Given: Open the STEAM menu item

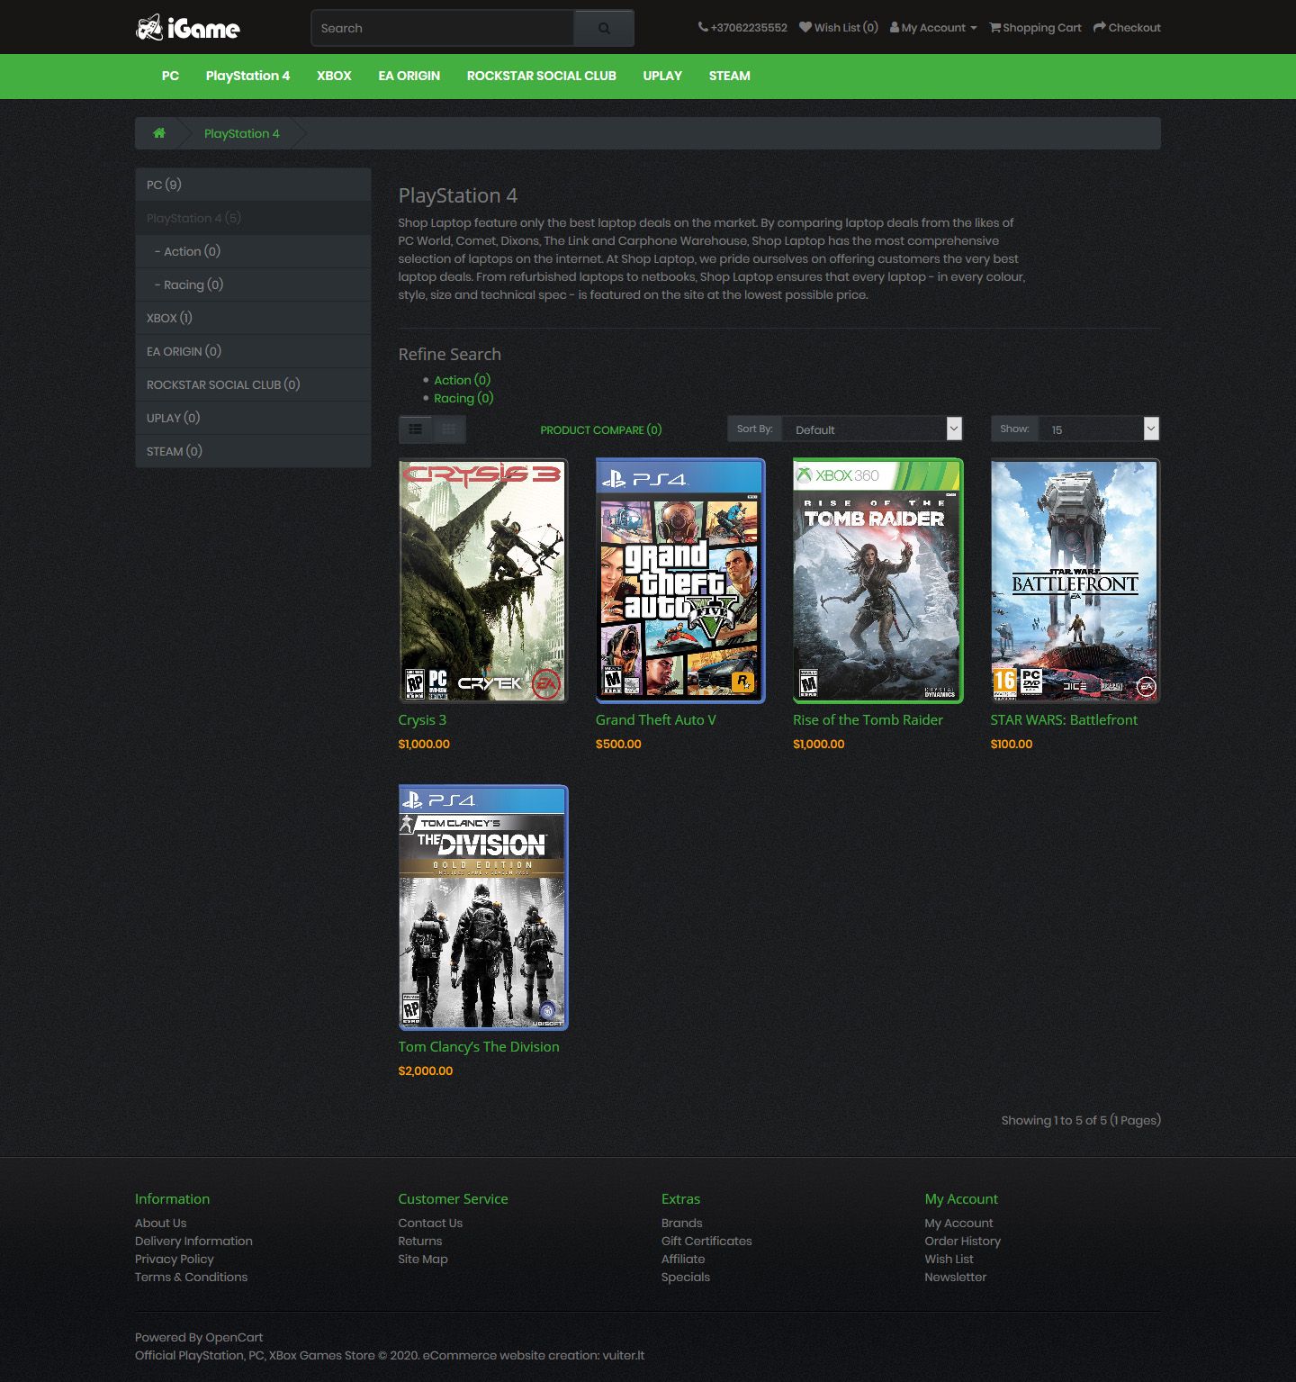Looking at the screenshot, I should tap(730, 76).
